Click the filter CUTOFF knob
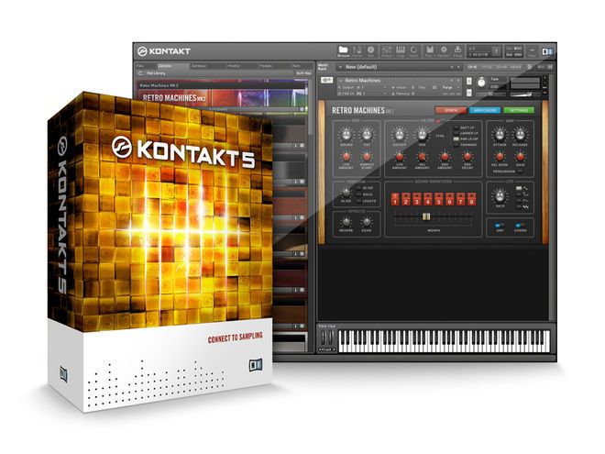Viewport: 605px width, 454px height. coord(400,135)
